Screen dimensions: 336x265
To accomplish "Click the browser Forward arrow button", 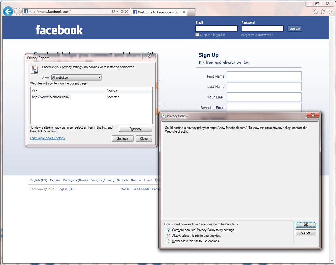I will point(18,11).
